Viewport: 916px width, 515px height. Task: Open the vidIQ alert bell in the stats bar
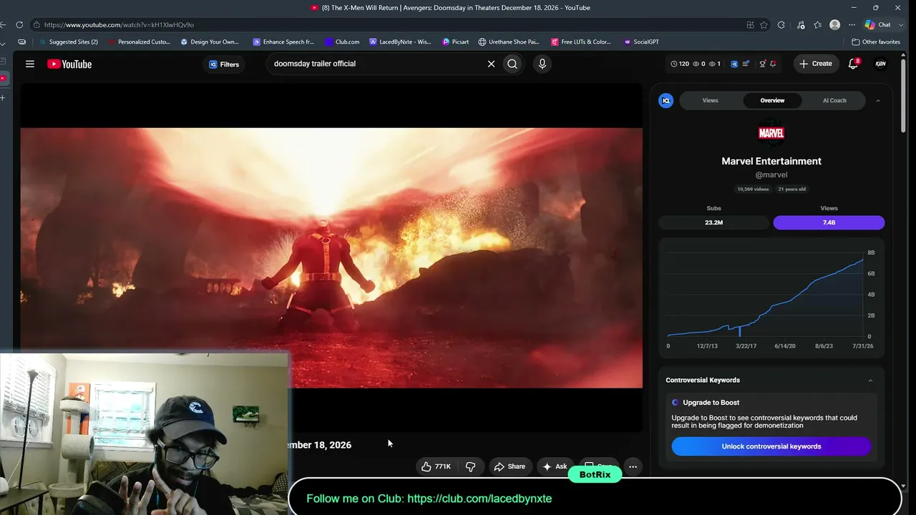[x=773, y=64]
